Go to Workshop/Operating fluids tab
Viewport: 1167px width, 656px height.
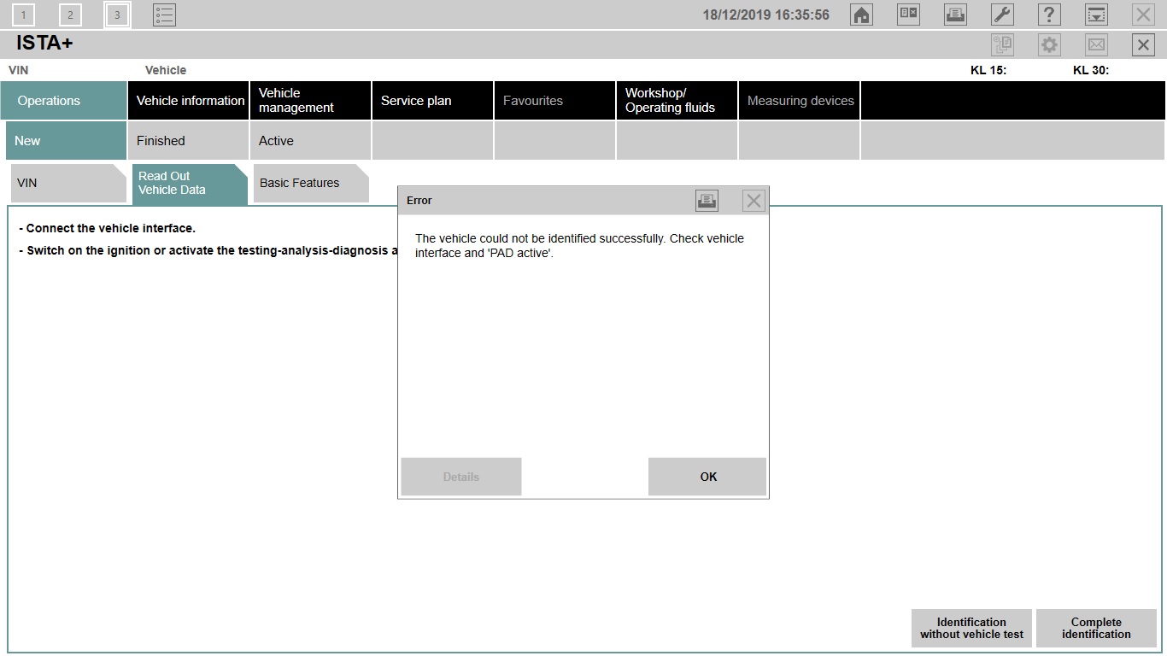(677, 101)
